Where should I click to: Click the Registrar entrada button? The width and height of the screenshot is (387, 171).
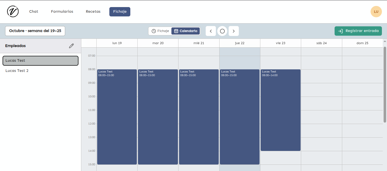358,31
